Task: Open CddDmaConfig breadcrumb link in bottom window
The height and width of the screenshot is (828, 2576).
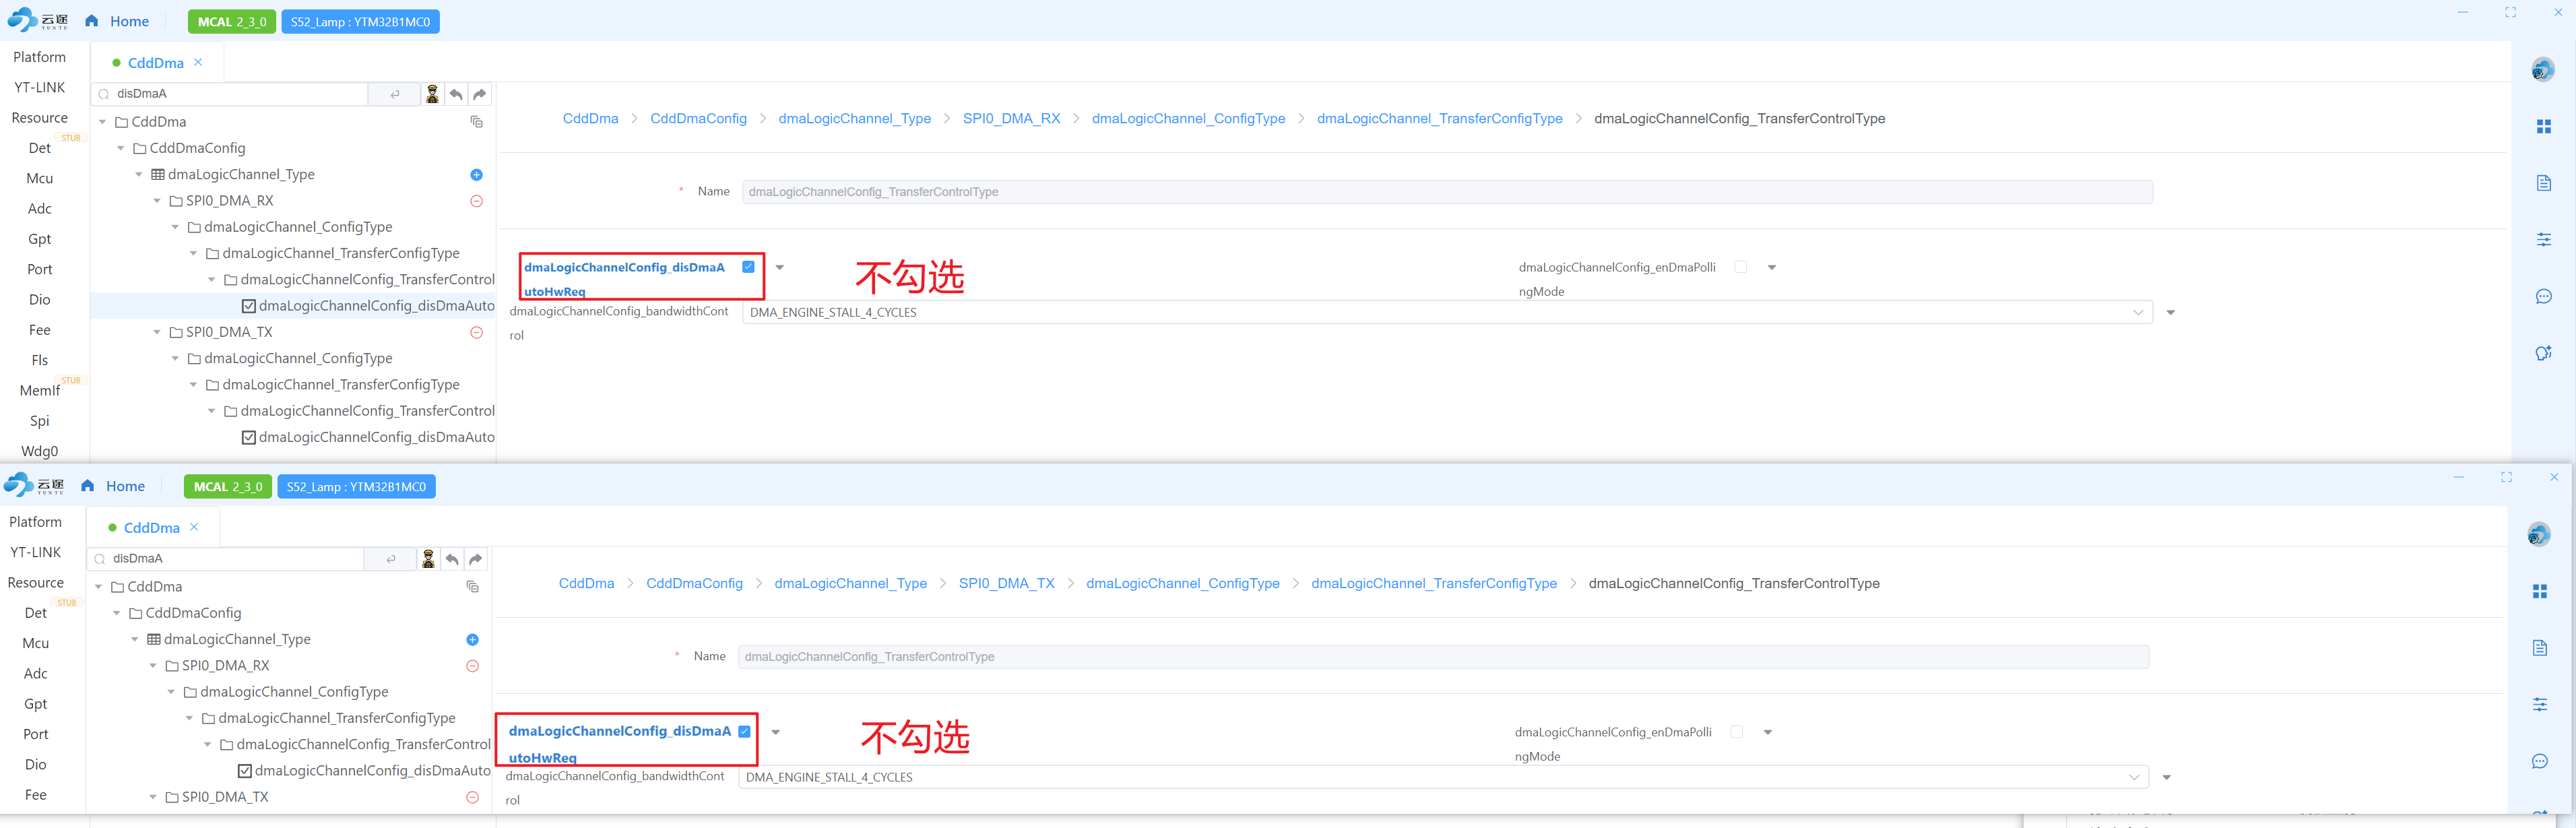Action: (694, 583)
